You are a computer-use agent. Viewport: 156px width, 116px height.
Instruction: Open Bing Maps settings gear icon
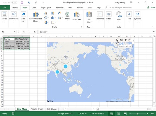[121, 40]
